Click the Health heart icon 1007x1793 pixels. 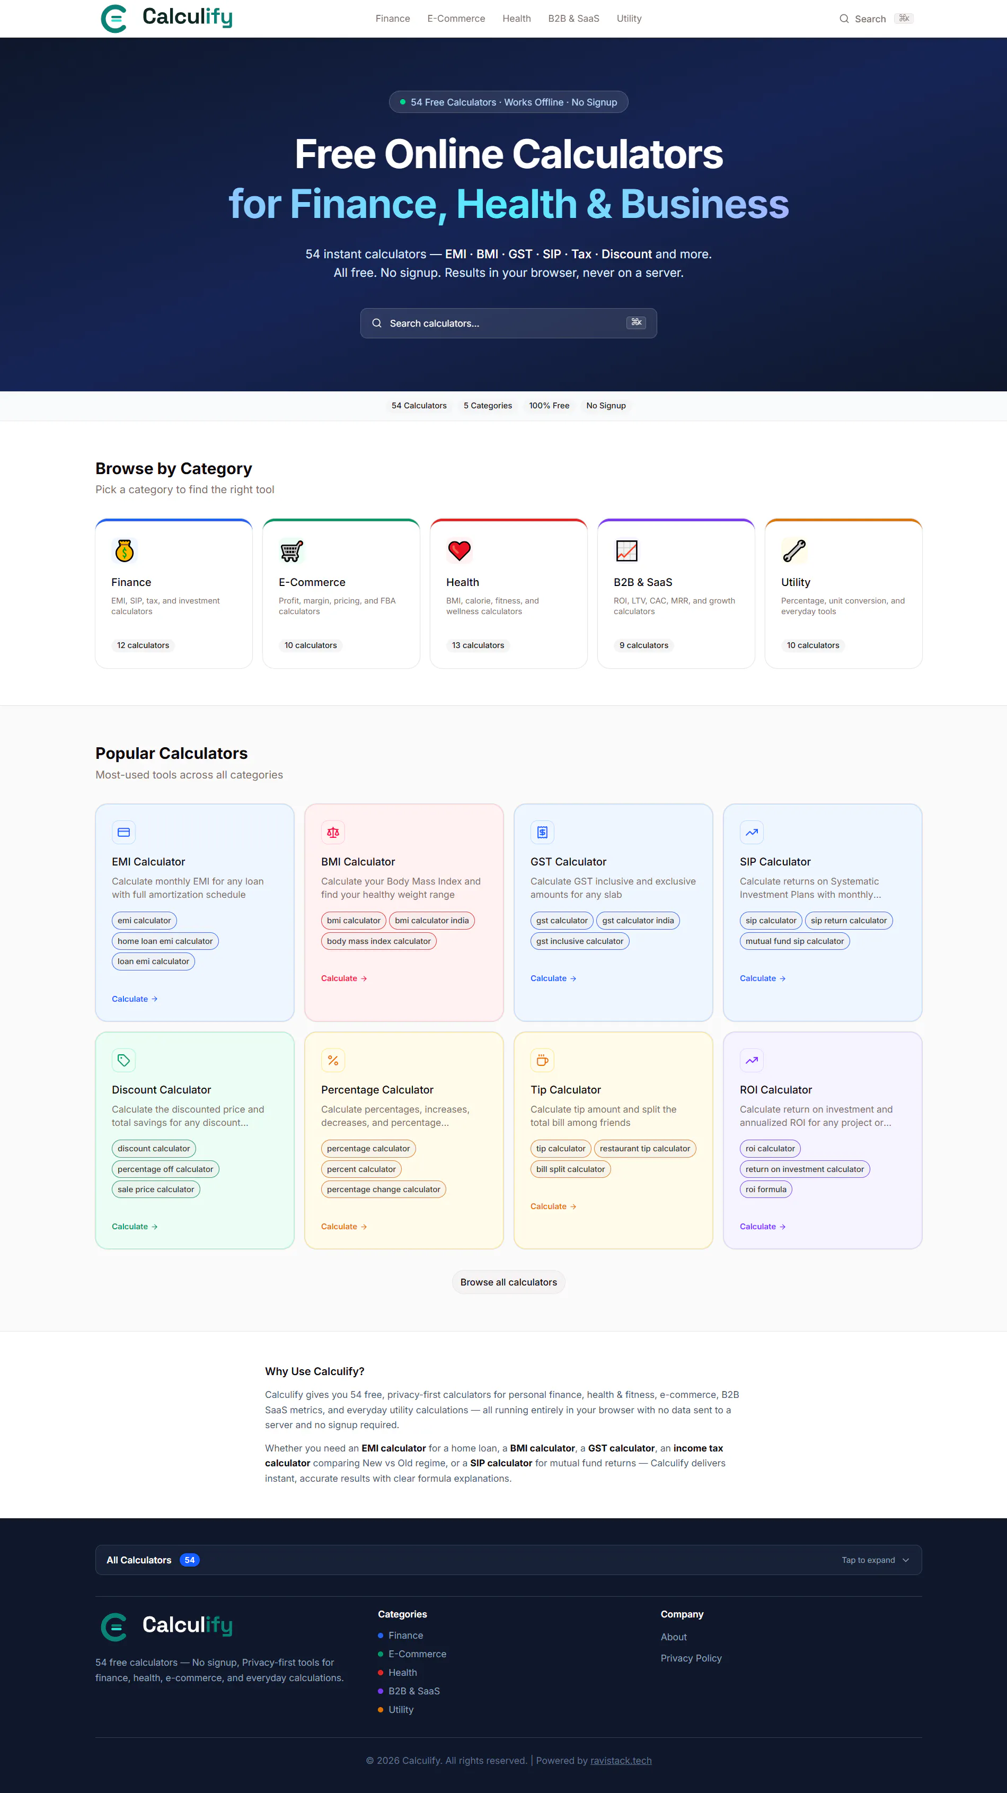click(459, 550)
